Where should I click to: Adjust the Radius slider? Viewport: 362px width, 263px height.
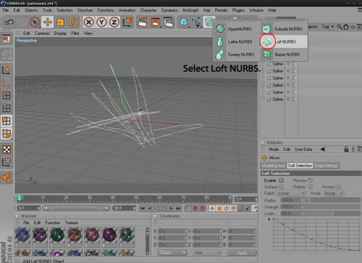point(332,200)
